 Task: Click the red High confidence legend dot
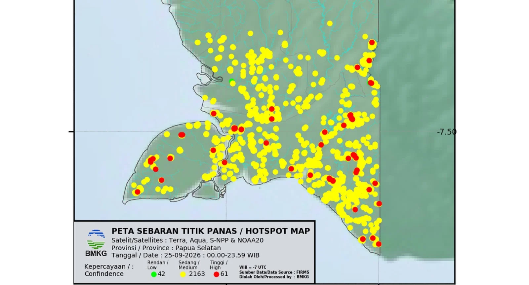pyautogui.click(x=216, y=274)
